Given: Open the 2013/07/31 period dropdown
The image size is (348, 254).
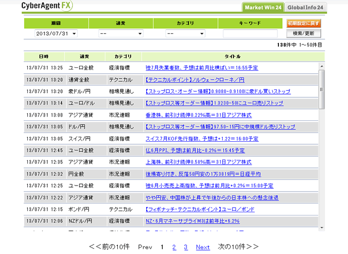Looking at the screenshot, I should pos(56,34).
